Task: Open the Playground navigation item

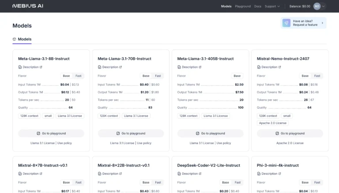Action: pos(243,6)
